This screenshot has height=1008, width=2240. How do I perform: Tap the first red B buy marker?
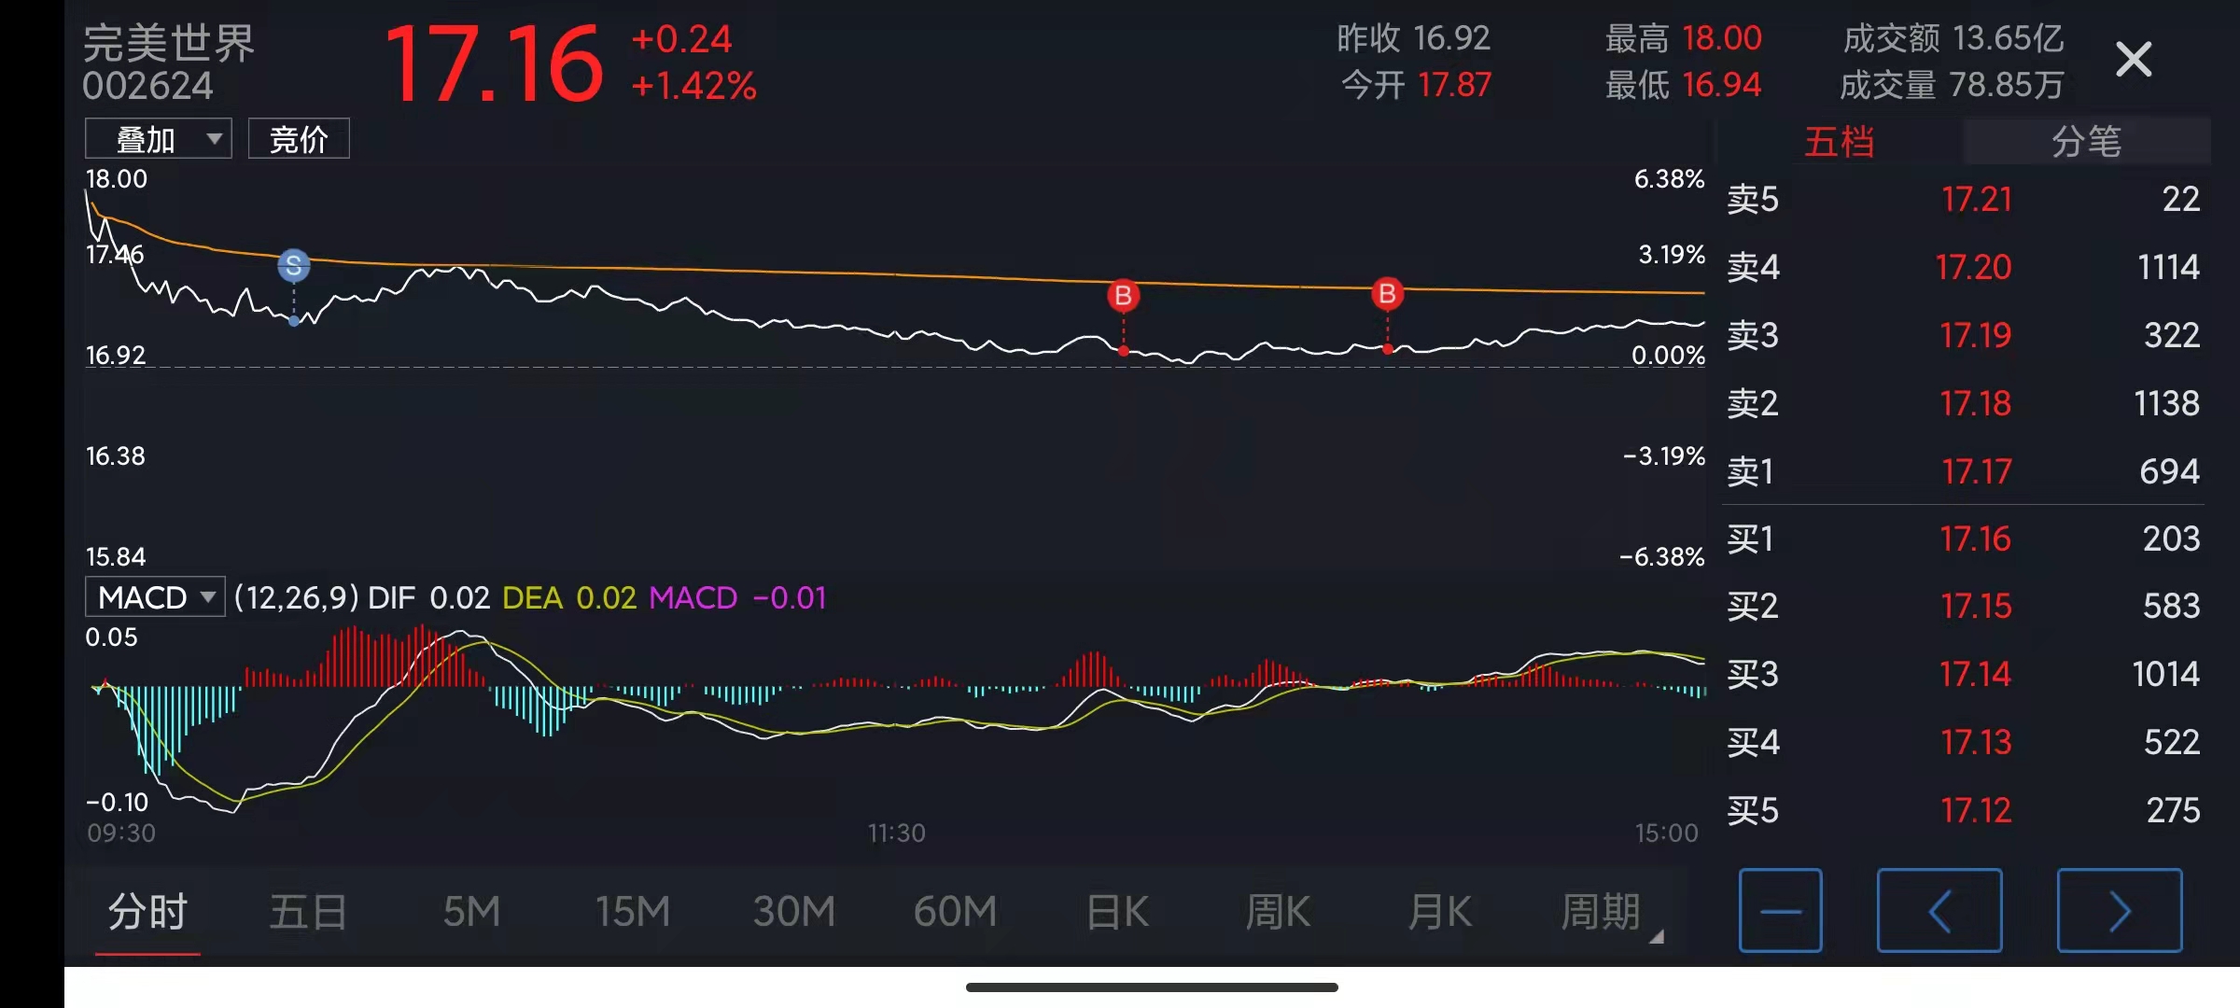tap(1123, 296)
